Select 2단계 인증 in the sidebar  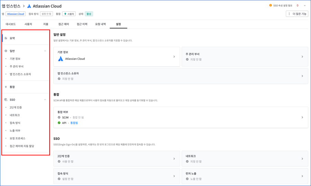16,107
